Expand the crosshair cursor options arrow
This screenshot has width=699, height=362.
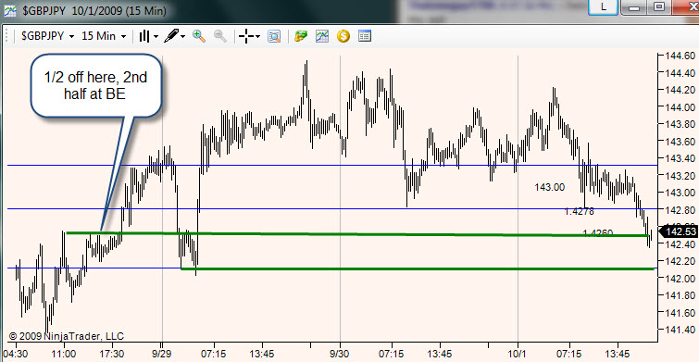[x=257, y=36]
